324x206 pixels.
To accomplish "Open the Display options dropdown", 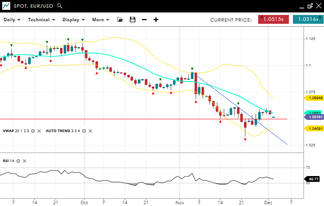I will (x=74, y=20).
